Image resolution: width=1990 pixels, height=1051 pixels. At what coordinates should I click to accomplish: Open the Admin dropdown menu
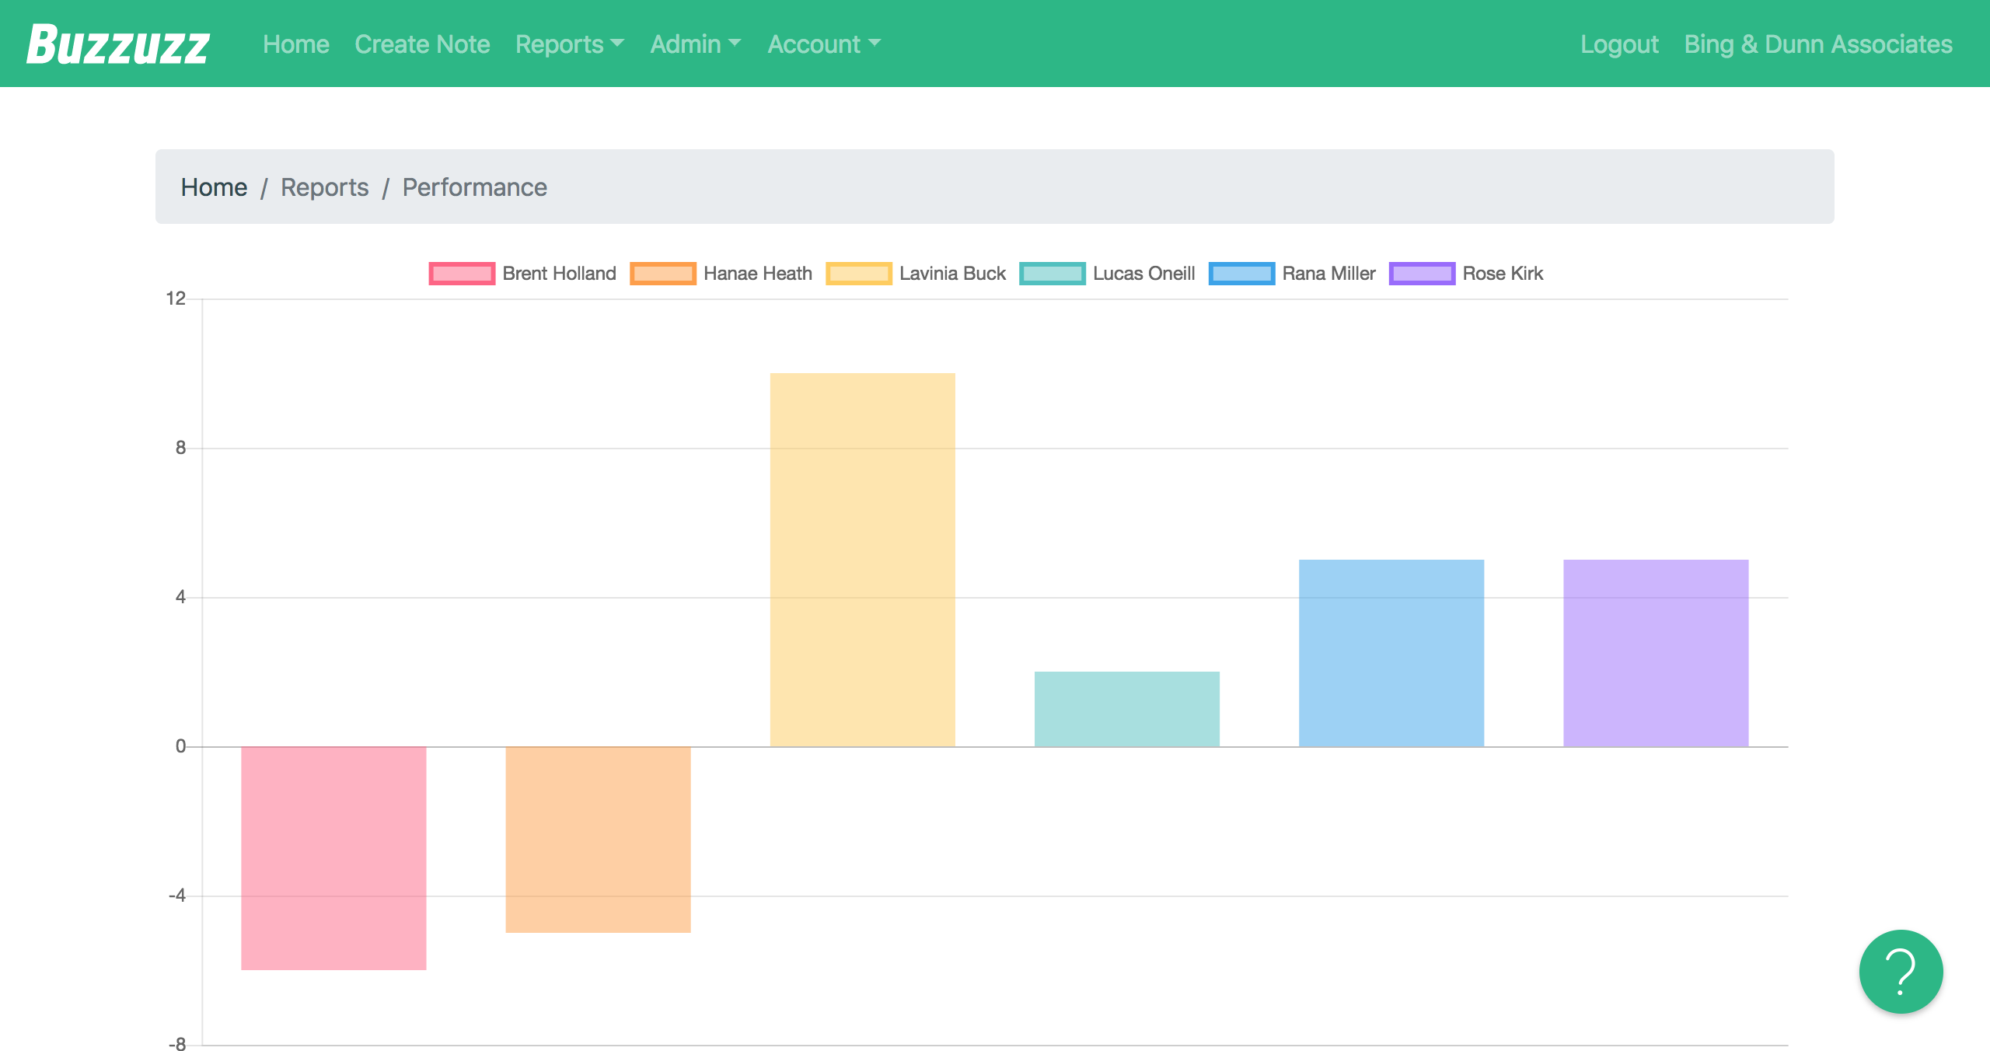coord(695,44)
